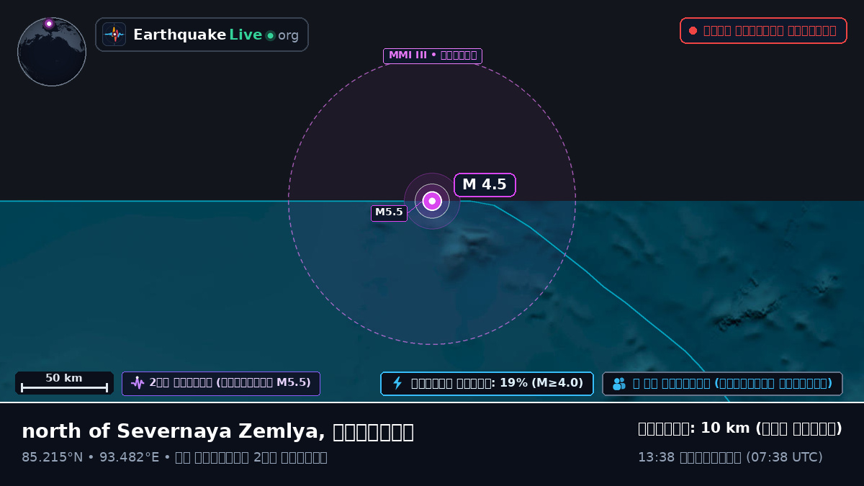
Task: Click the MMI III intensity label
Action: [x=433, y=55]
